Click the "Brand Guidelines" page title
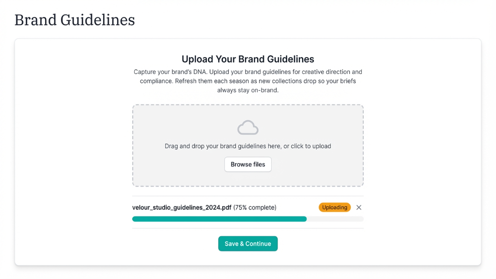 tap(75, 20)
